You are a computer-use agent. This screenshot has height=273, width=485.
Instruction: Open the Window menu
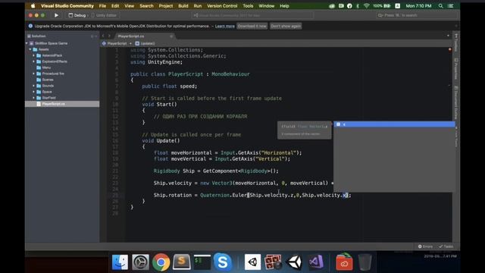266,6
